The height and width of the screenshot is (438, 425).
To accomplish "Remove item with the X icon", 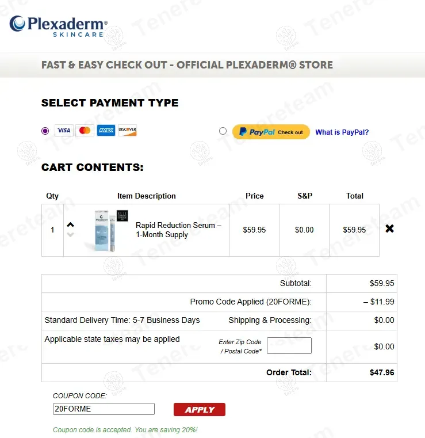I will [389, 229].
